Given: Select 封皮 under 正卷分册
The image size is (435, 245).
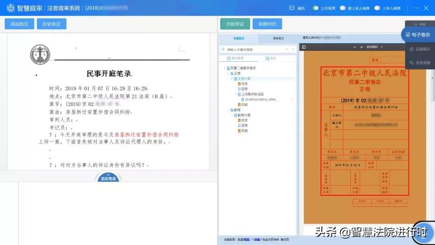Looking at the screenshot, I should [244, 84].
